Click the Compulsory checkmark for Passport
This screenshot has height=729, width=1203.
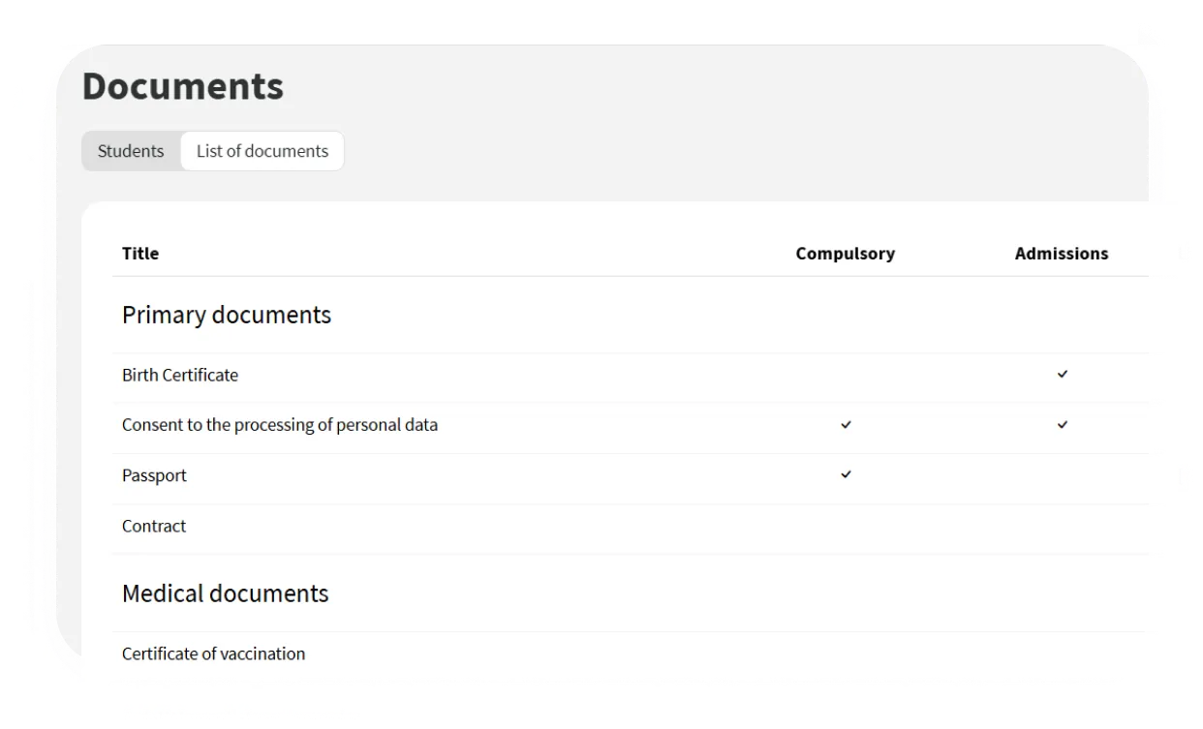pos(846,474)
